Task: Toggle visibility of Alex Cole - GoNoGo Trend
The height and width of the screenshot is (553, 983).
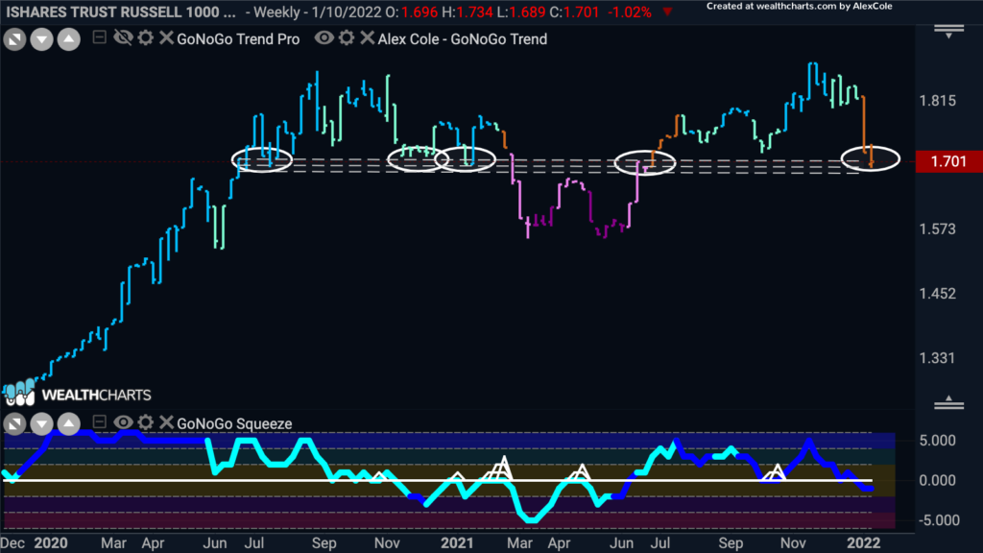Action: [324, 38]
